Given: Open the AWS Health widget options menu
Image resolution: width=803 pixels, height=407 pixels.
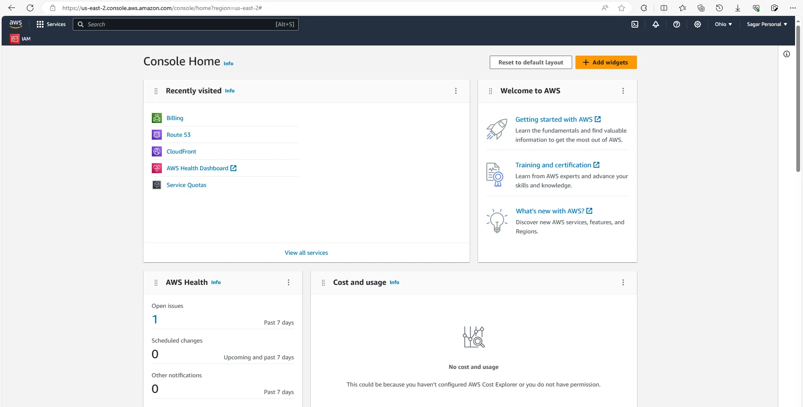Looking at the screenshot, I should coord(289,282).
